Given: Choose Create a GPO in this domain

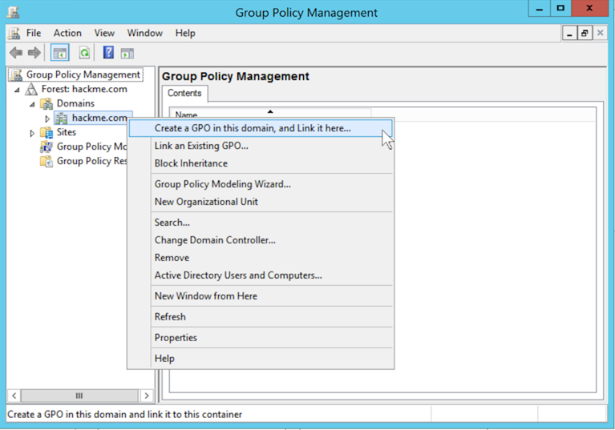Looking at the screenshot, I should (252, 128).
